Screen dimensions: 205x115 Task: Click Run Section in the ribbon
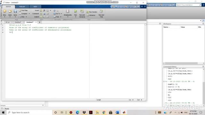click(x=92, y=12)
